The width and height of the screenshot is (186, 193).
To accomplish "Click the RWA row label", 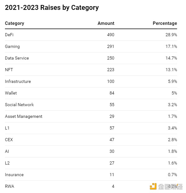I will (10, 186).
